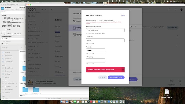The height and width of the screenshot is (104, 185).
Task: Dismiss the Unauthorized error banner
Action: pos(123,70)
